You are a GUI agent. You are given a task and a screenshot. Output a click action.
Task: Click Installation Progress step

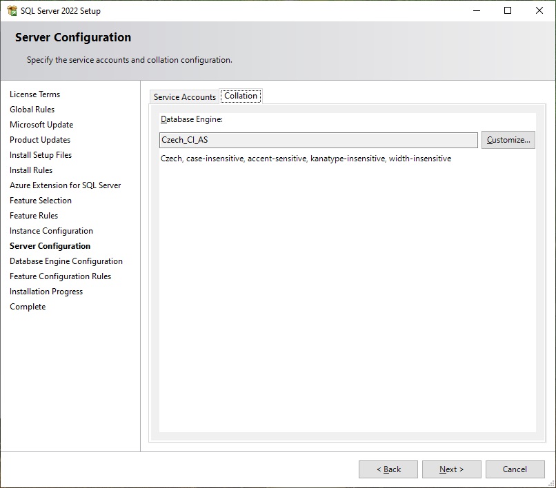[x=46, y=292]
